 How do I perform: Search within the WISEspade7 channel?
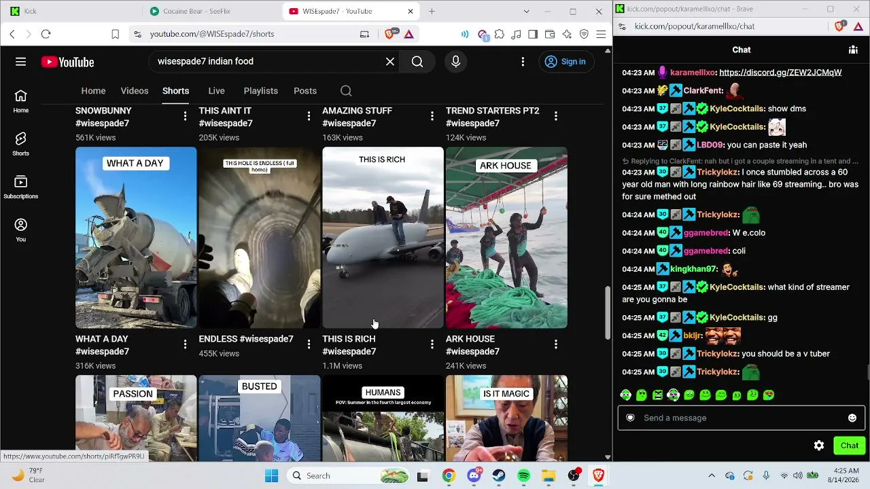tap(346, 91)
